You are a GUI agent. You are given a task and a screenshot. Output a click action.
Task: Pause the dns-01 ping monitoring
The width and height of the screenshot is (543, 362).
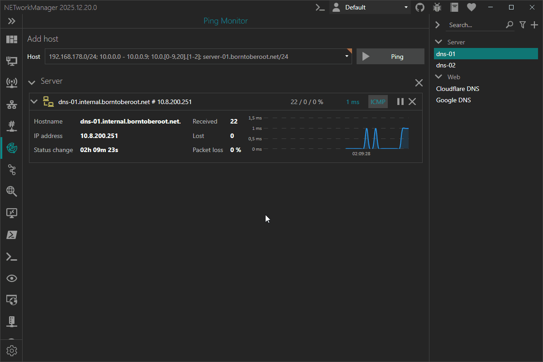[x=400, y=101]
